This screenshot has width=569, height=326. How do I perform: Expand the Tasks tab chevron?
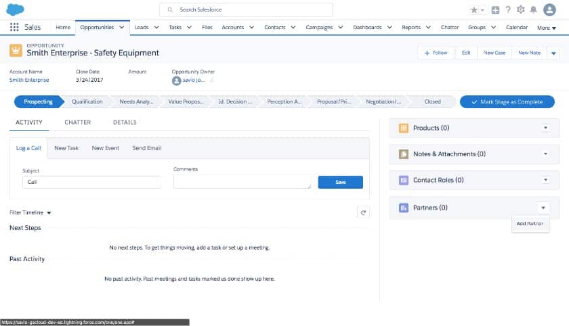(x=190, y=27)
